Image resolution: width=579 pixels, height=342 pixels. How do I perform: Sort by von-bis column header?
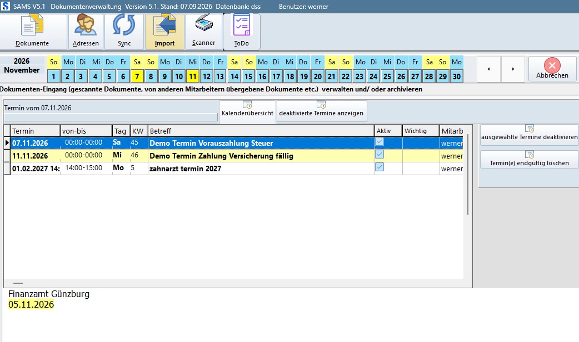(x=87, y=131)
